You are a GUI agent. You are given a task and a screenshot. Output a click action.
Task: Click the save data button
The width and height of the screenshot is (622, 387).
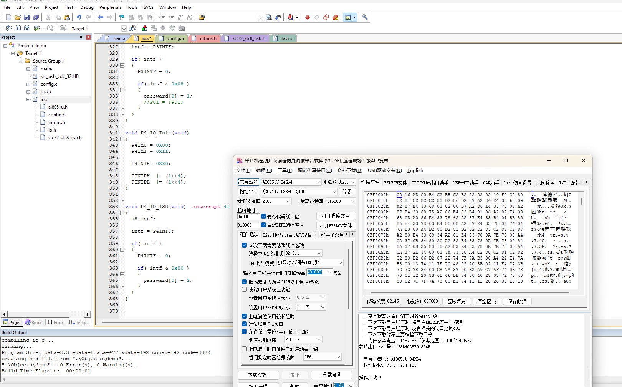pos(517,301)
